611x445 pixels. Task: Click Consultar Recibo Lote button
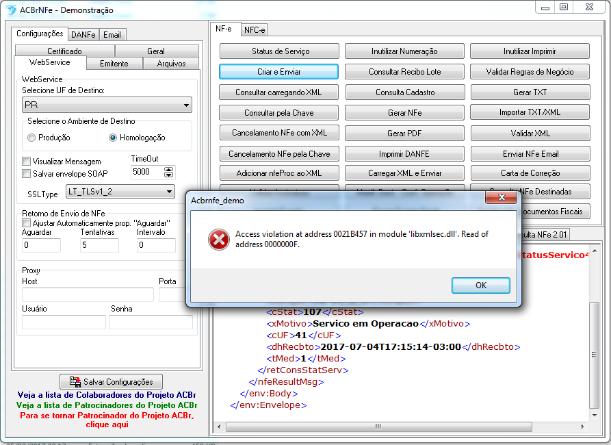[x=404, y=72]
